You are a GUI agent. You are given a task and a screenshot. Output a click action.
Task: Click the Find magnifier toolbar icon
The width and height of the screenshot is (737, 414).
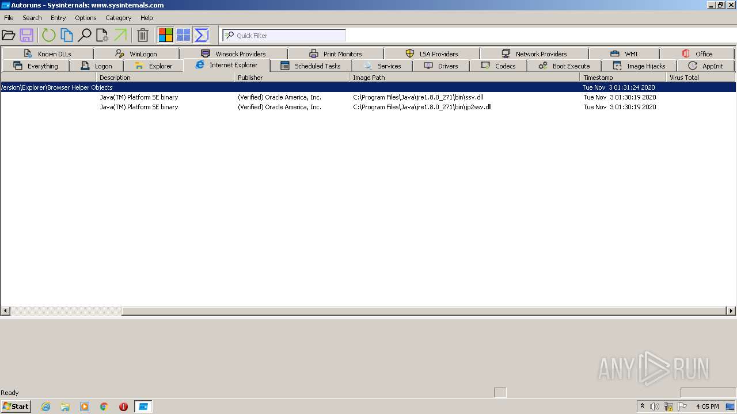85,35
